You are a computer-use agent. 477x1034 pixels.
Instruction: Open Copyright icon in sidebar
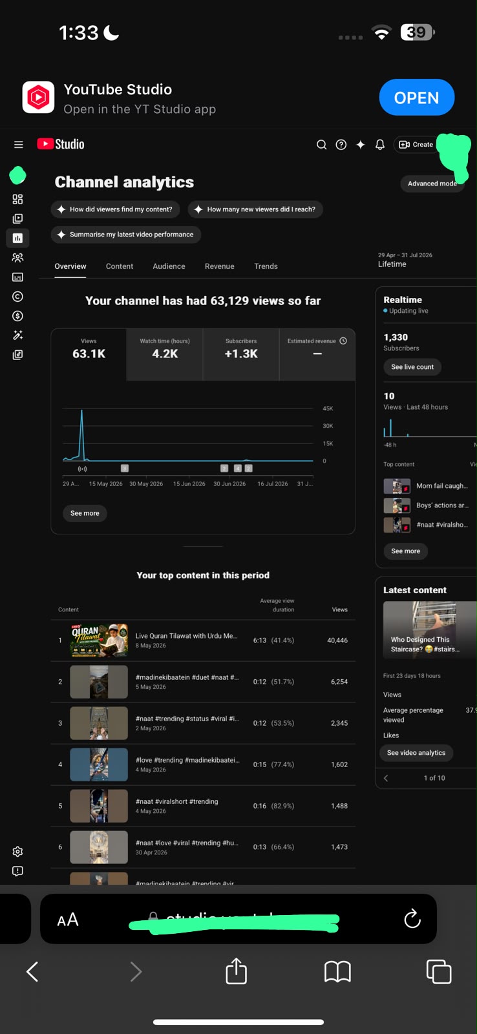click(17, 296)
